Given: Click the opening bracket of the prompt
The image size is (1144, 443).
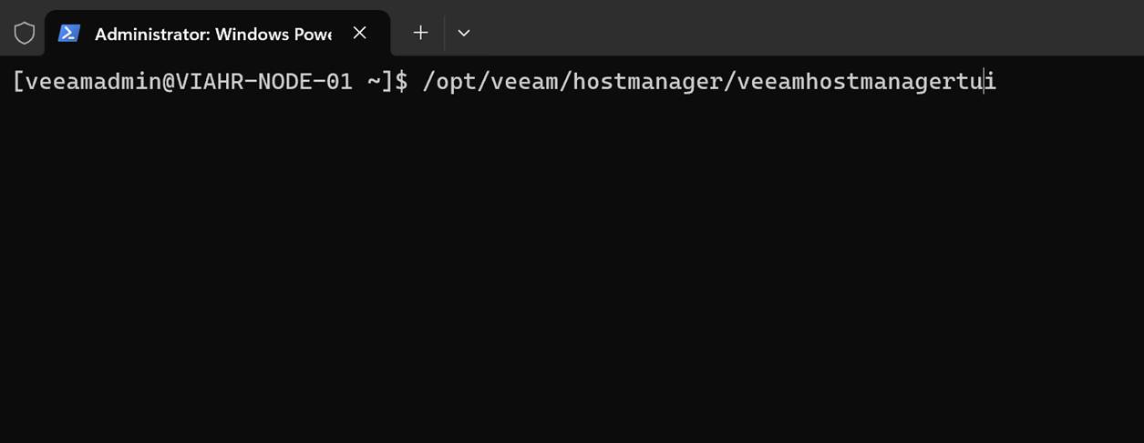Looking at the screenshot, I should 18,82.
